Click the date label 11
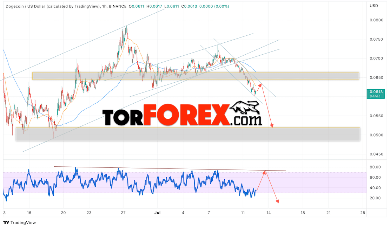Viewport: 390px width, 228px height. click(x=243, y=213)
